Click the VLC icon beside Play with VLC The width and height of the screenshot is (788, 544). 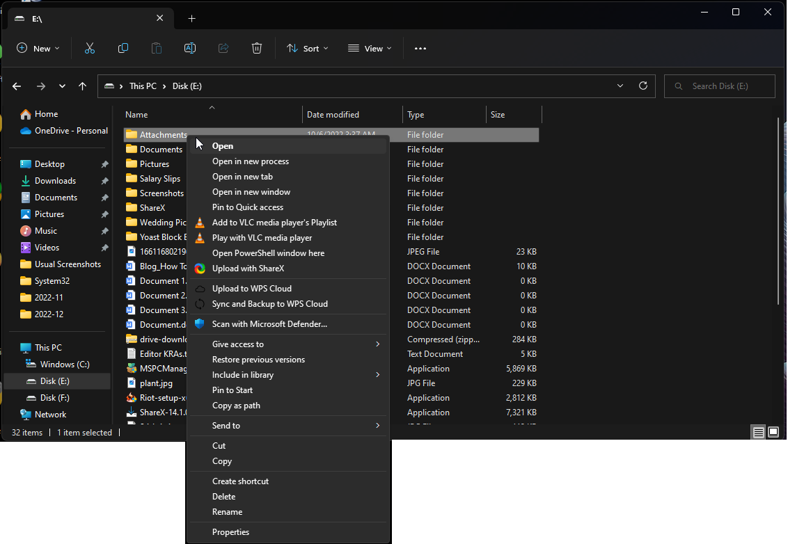click(x=200, y=238)
